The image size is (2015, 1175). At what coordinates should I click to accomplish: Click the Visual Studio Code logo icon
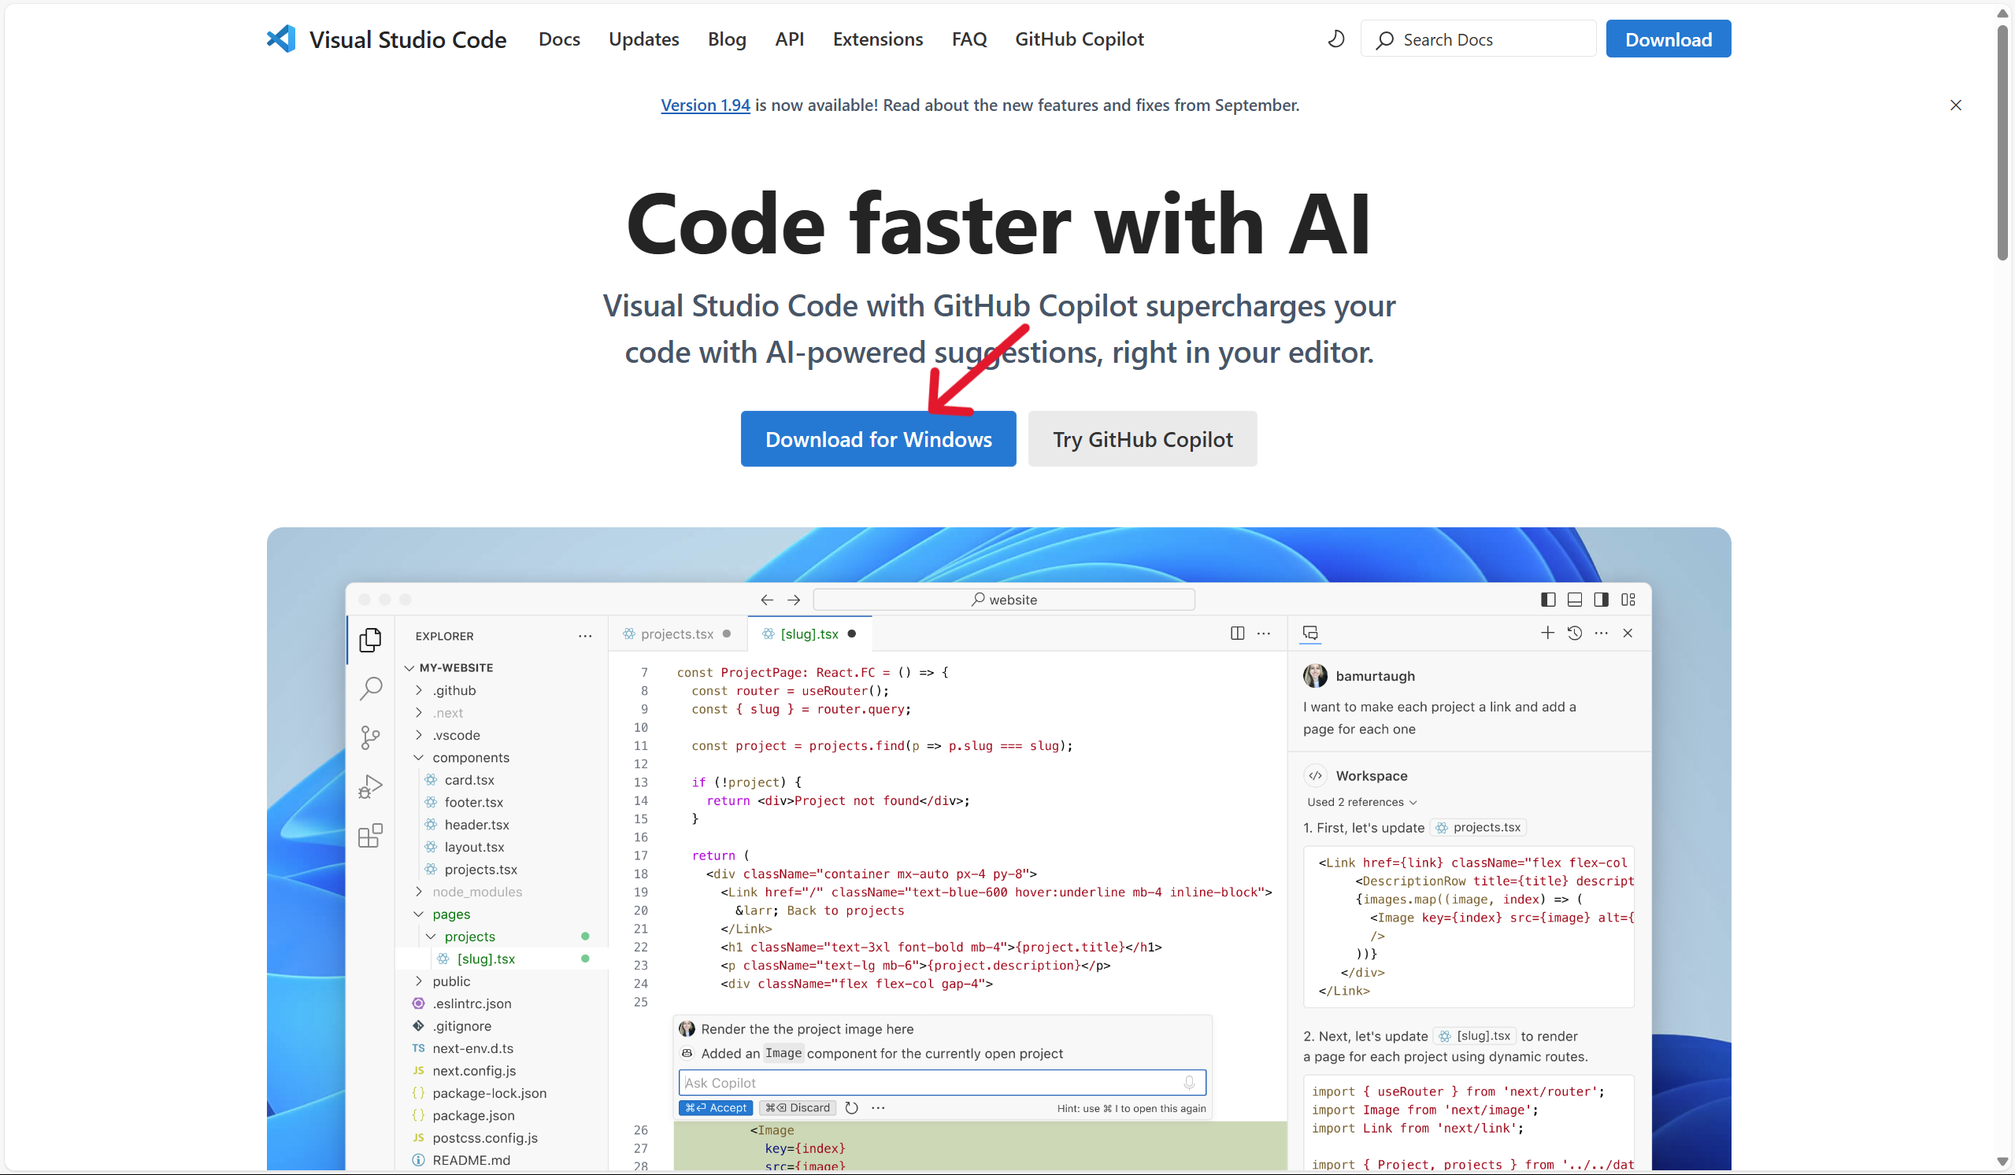[281, 39]
